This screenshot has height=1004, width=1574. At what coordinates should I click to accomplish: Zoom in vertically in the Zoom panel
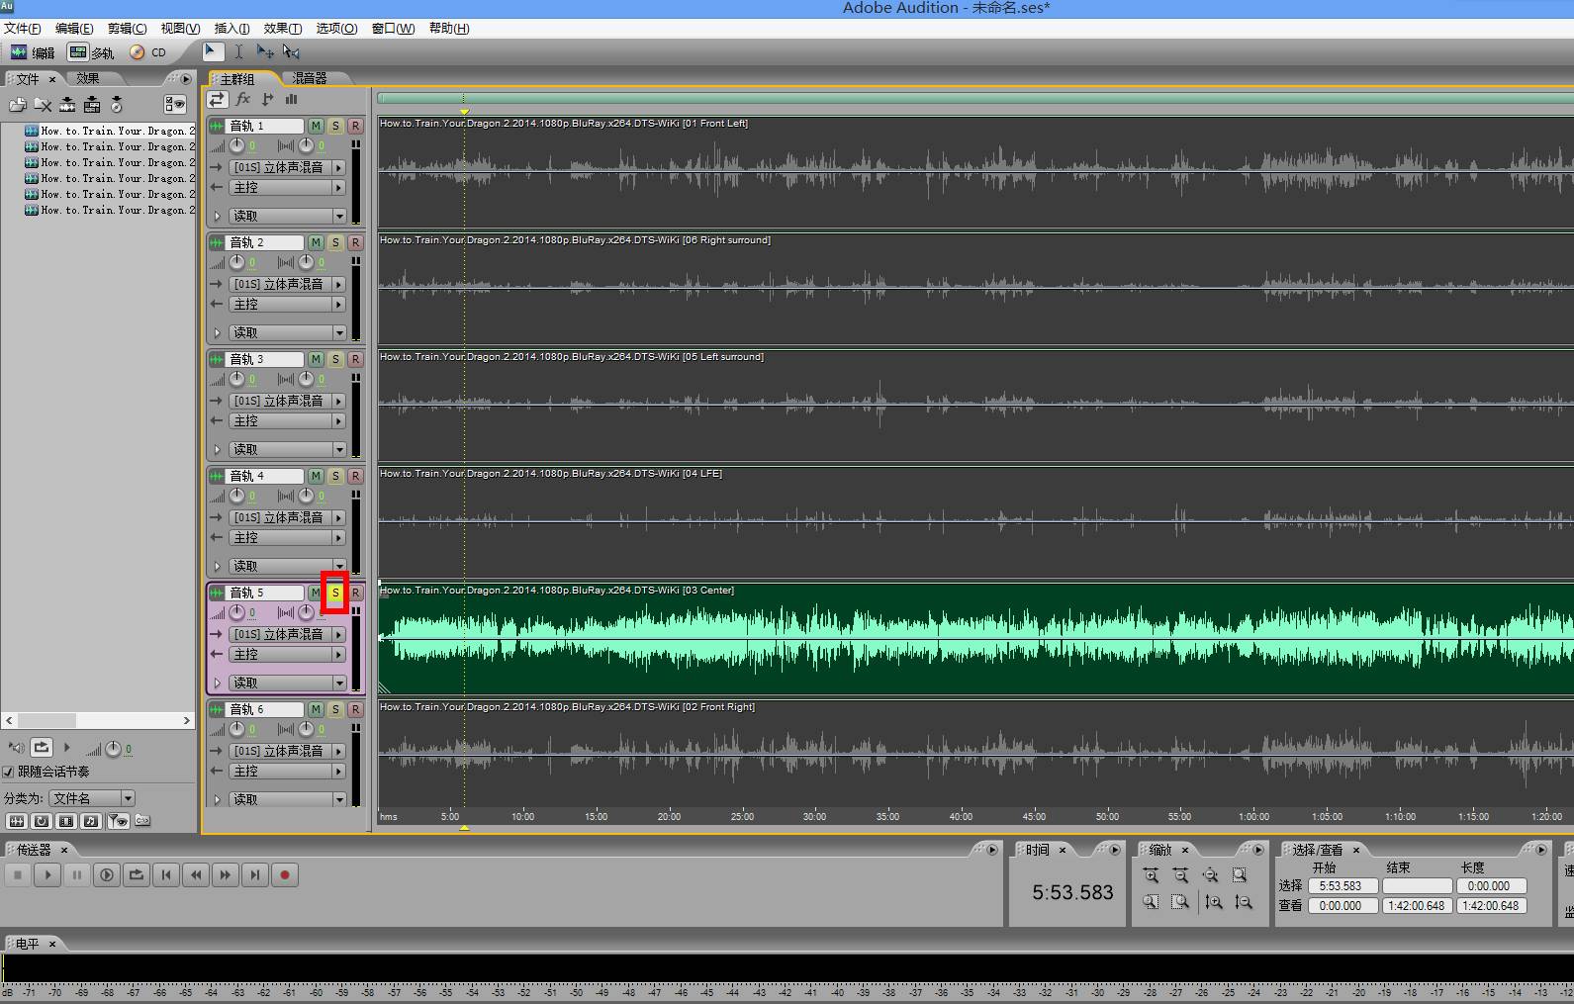(1214, 902)
